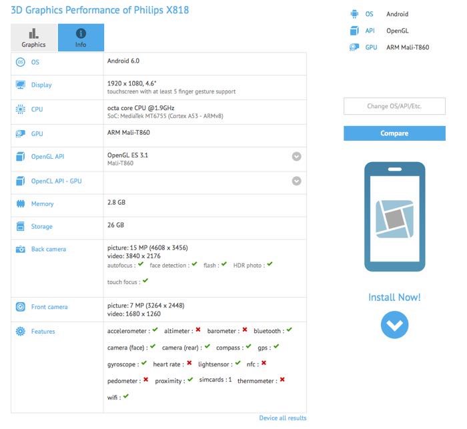467x429 pixels.
Task: Click the Features label
Action: pos(43,332)
